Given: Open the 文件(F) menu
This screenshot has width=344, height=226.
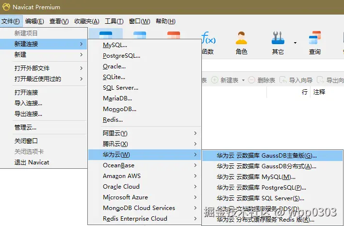Looking at the screenshot, I should pyautogui.click(x=11, y=21).
